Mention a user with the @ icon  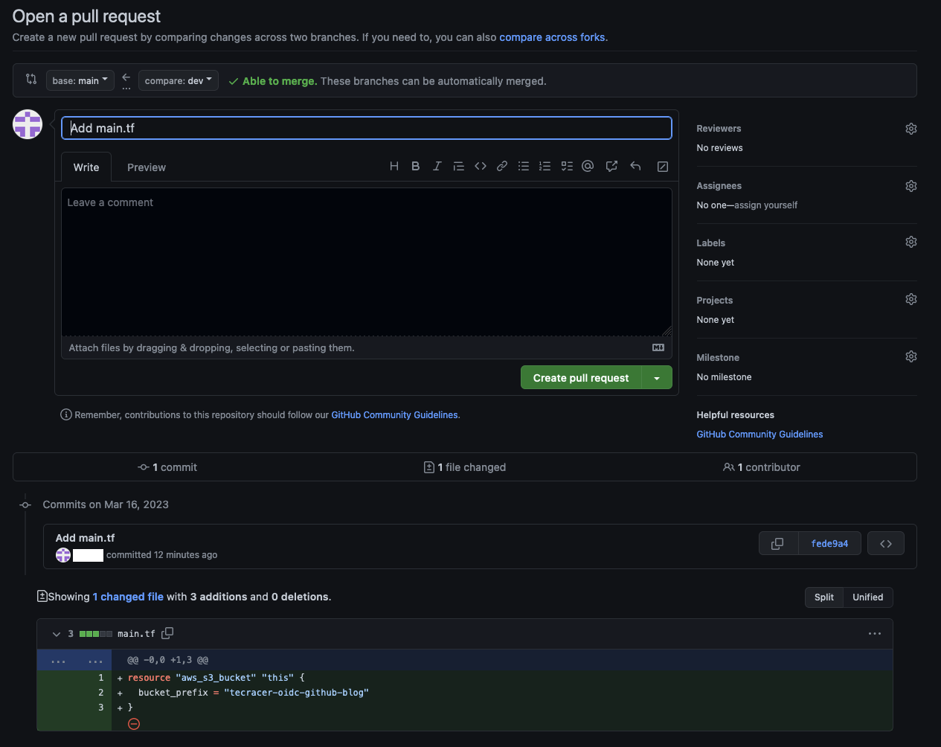tap(588, 166)
